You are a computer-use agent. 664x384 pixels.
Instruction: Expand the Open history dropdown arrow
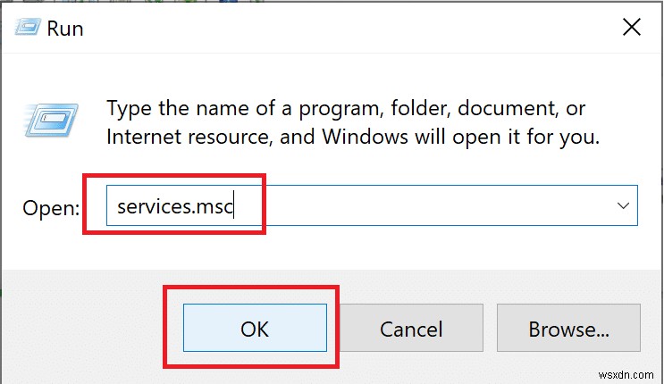[622, 206]
